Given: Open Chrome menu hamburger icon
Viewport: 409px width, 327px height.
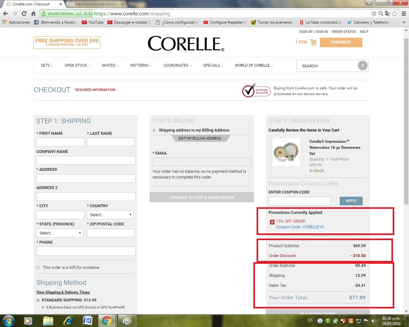Looking at the screenshot, I should coord(404,13).
